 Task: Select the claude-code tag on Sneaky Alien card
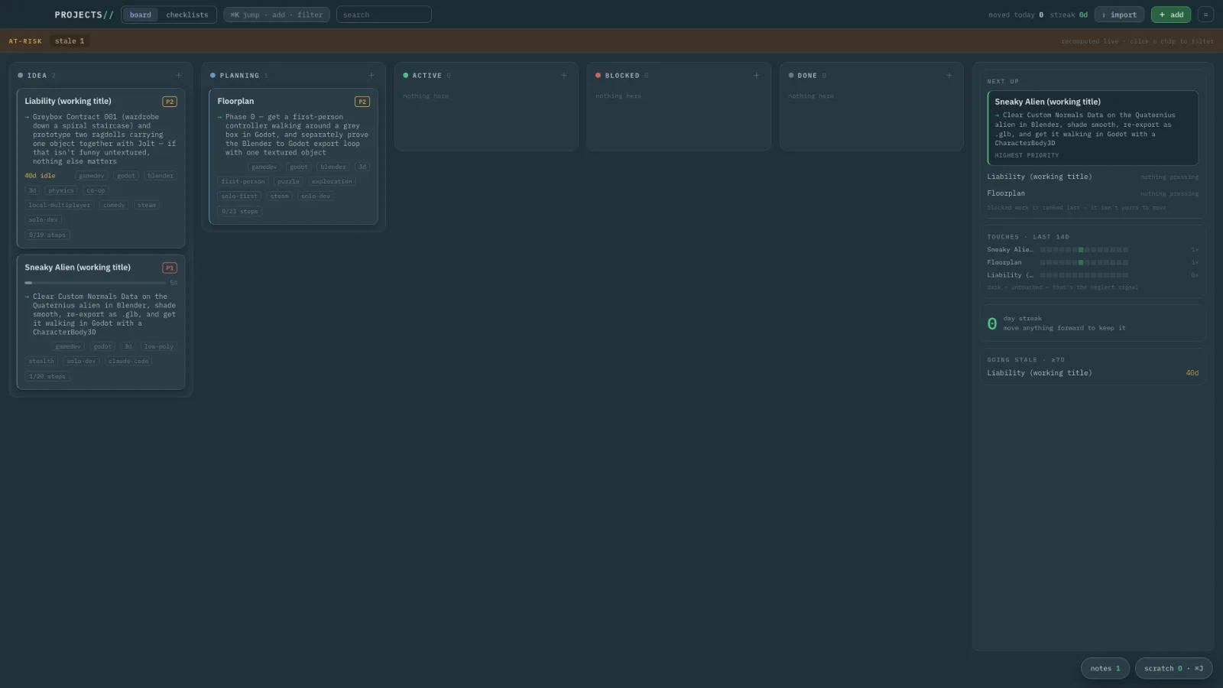point(128,361)
